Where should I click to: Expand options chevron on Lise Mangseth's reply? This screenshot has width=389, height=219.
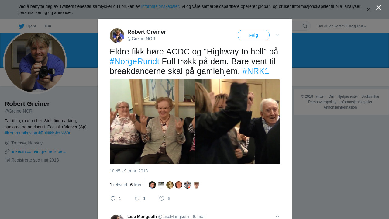click(277, 216)
